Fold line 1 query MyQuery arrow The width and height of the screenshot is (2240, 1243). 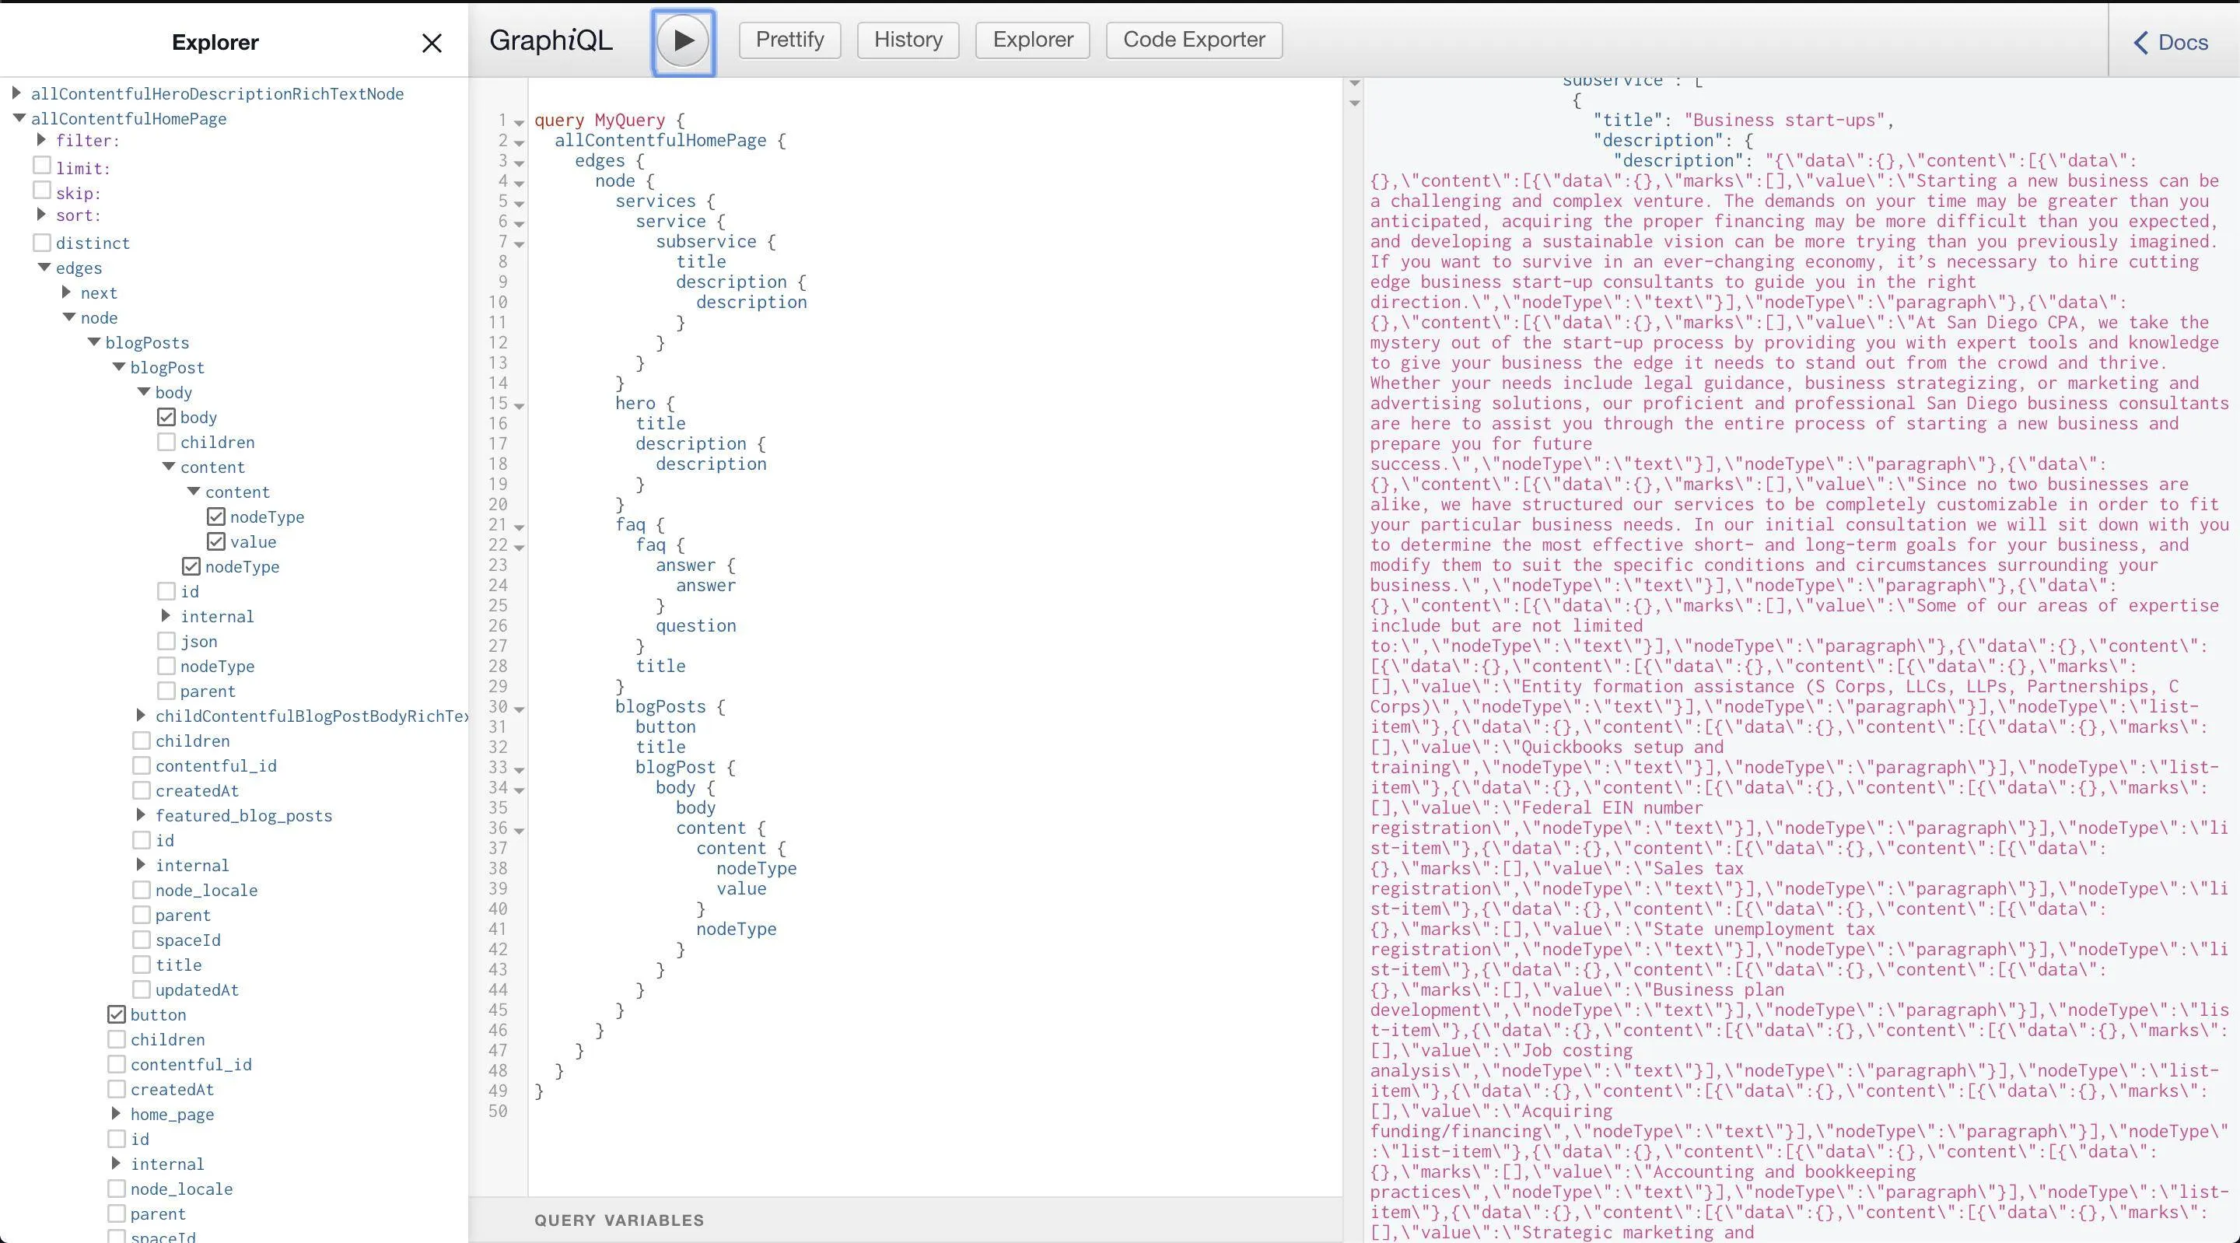(519, 123)
